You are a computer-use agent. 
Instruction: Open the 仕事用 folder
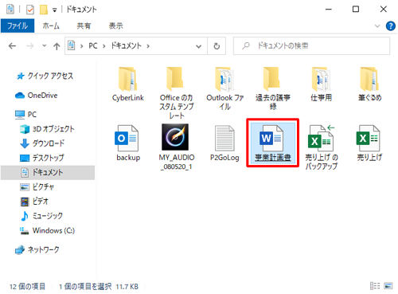(x=321, y=84)
